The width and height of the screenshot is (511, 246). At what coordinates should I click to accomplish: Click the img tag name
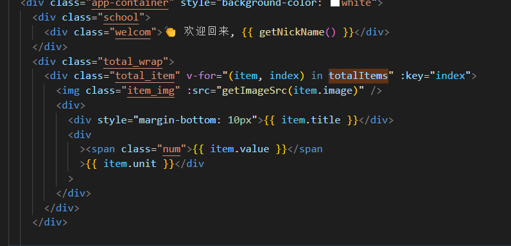point(71,91)
